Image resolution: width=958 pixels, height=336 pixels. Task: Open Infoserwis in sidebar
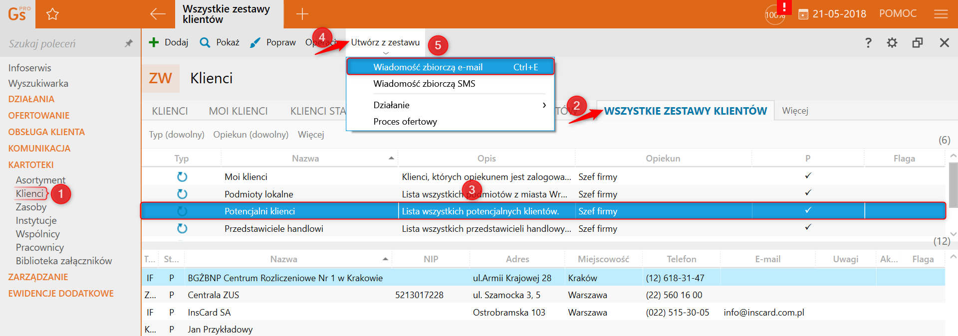pyautogui.click(x=29, y=68)
